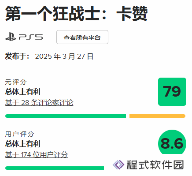Click the yellow segment of critic score bar

pos(157,116)
